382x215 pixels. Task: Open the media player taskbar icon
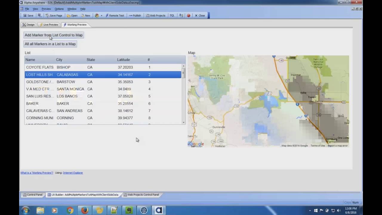[55, 210]
